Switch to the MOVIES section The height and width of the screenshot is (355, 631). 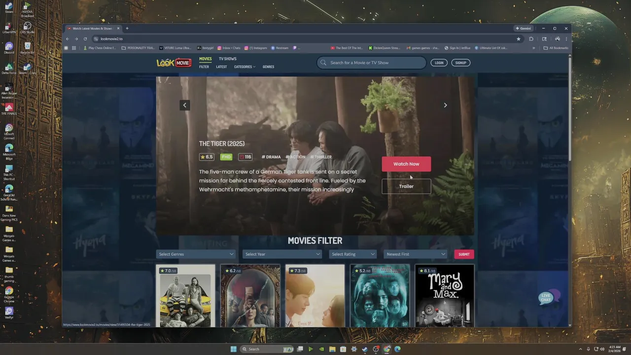[x=205, y=59]
